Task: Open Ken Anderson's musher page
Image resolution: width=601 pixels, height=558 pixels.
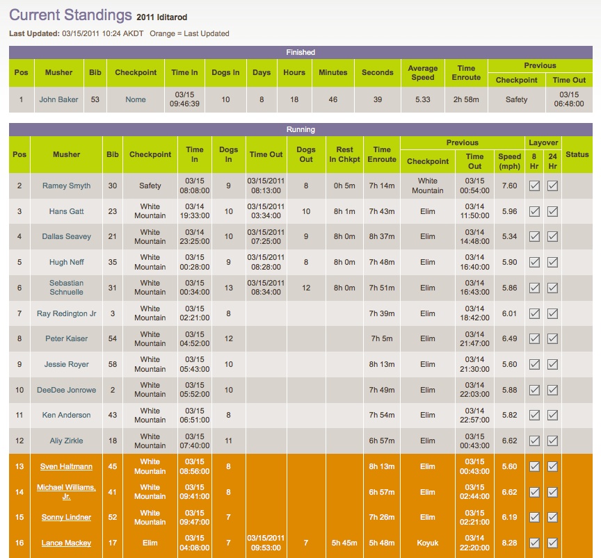Action: click(x=66, y=415)
